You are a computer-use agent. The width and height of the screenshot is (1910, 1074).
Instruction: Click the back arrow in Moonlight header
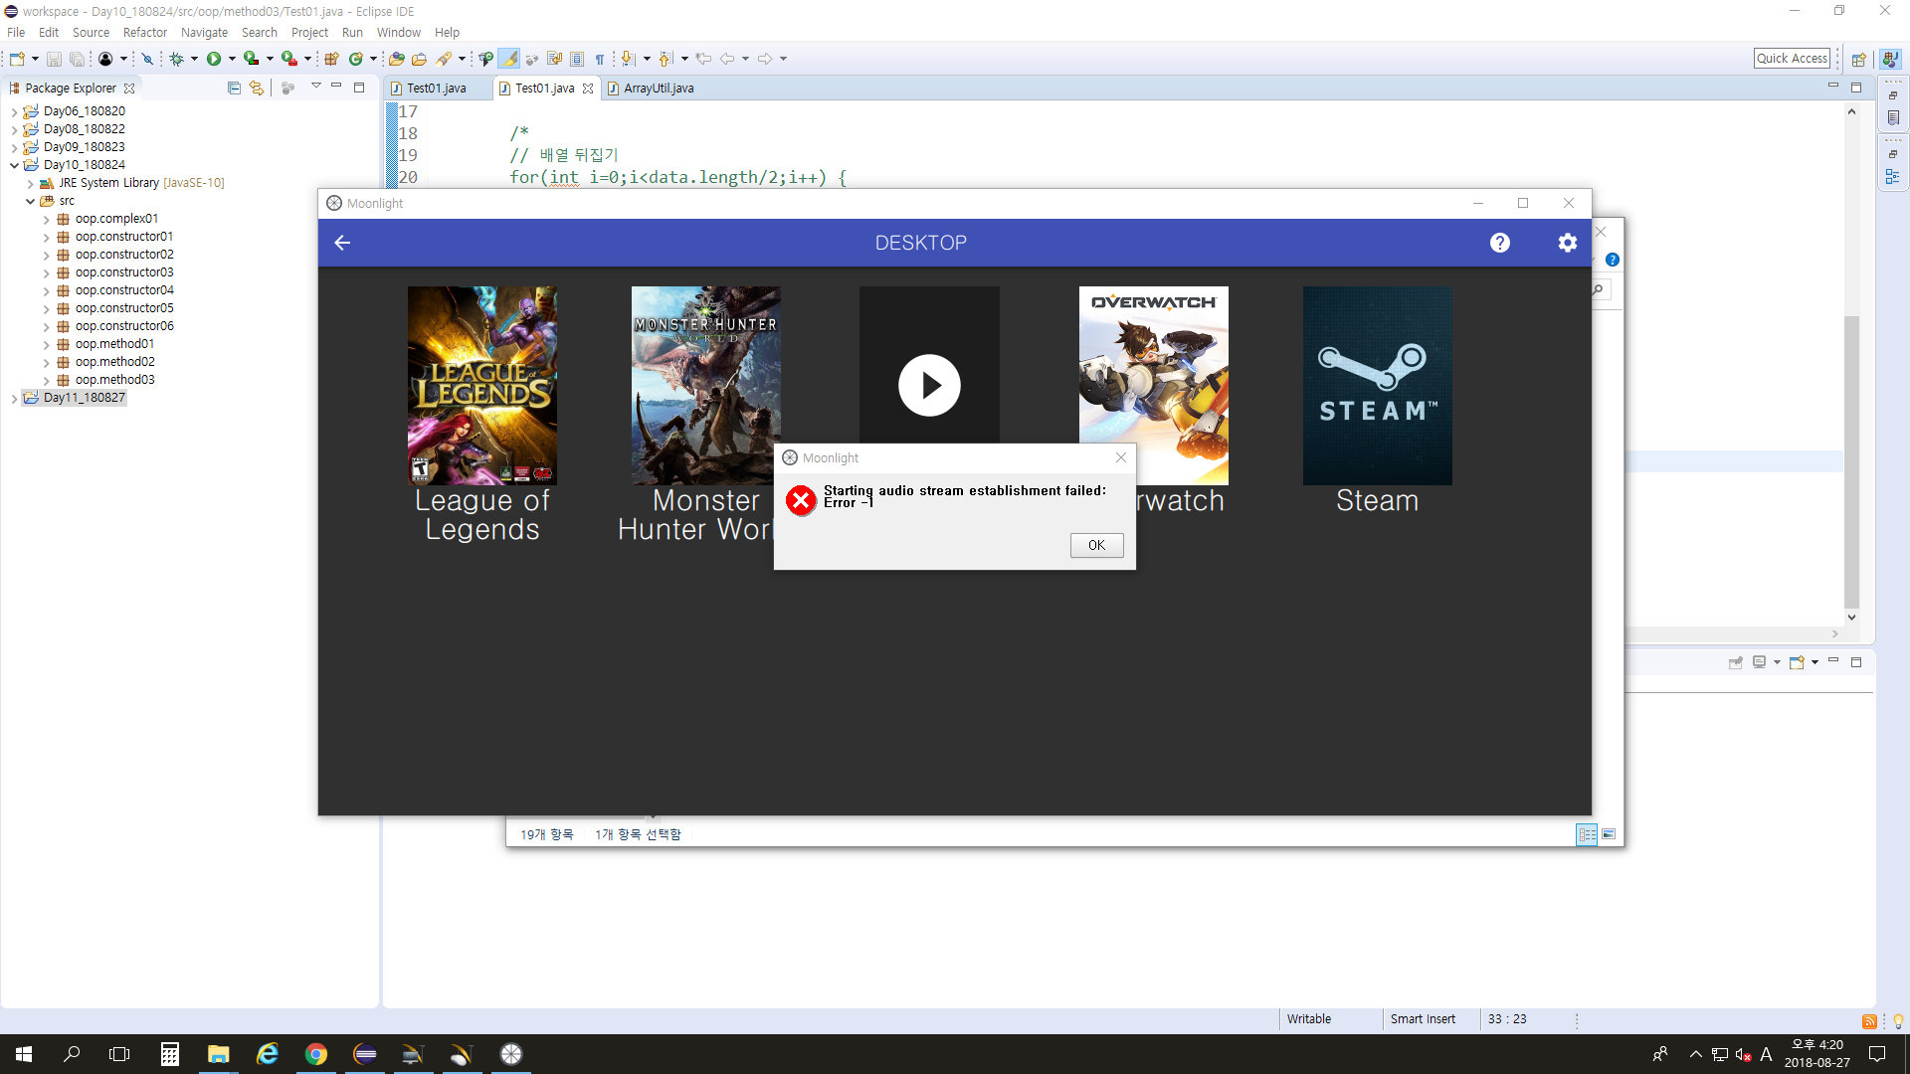[342, 243]
